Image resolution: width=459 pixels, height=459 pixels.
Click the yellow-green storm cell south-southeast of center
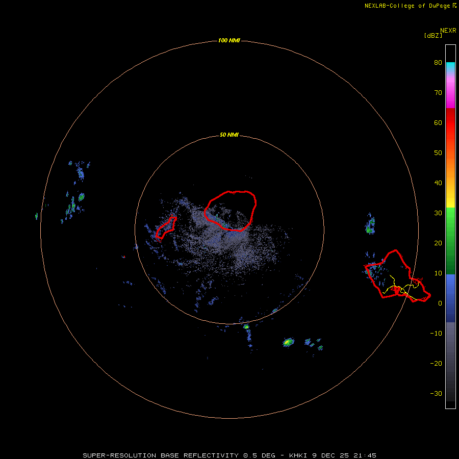tap(288, 342)
